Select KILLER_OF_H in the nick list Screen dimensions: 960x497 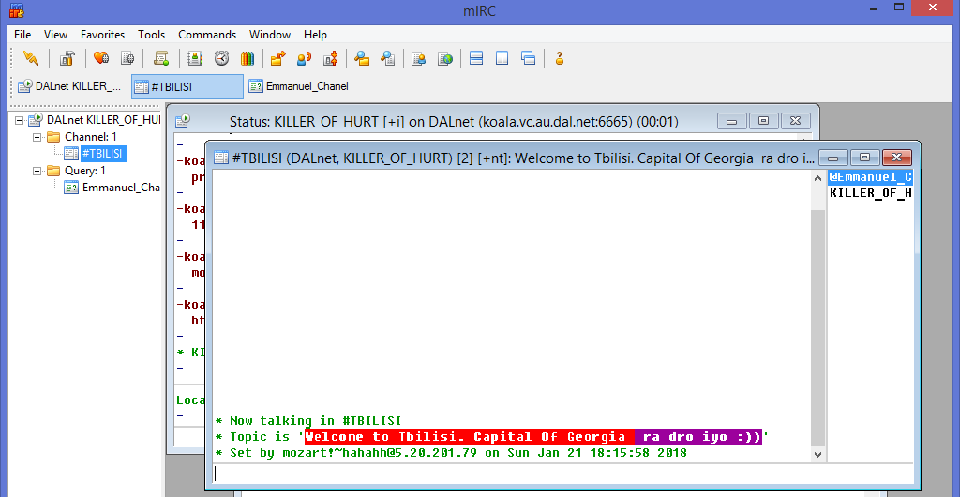pos(870,193)
